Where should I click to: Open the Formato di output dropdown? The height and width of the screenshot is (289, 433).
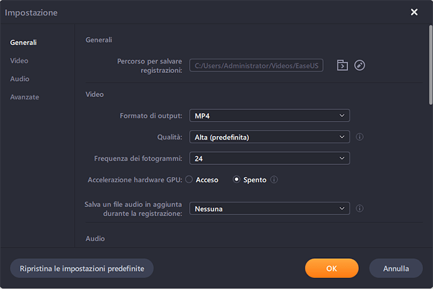click(270, 115)
